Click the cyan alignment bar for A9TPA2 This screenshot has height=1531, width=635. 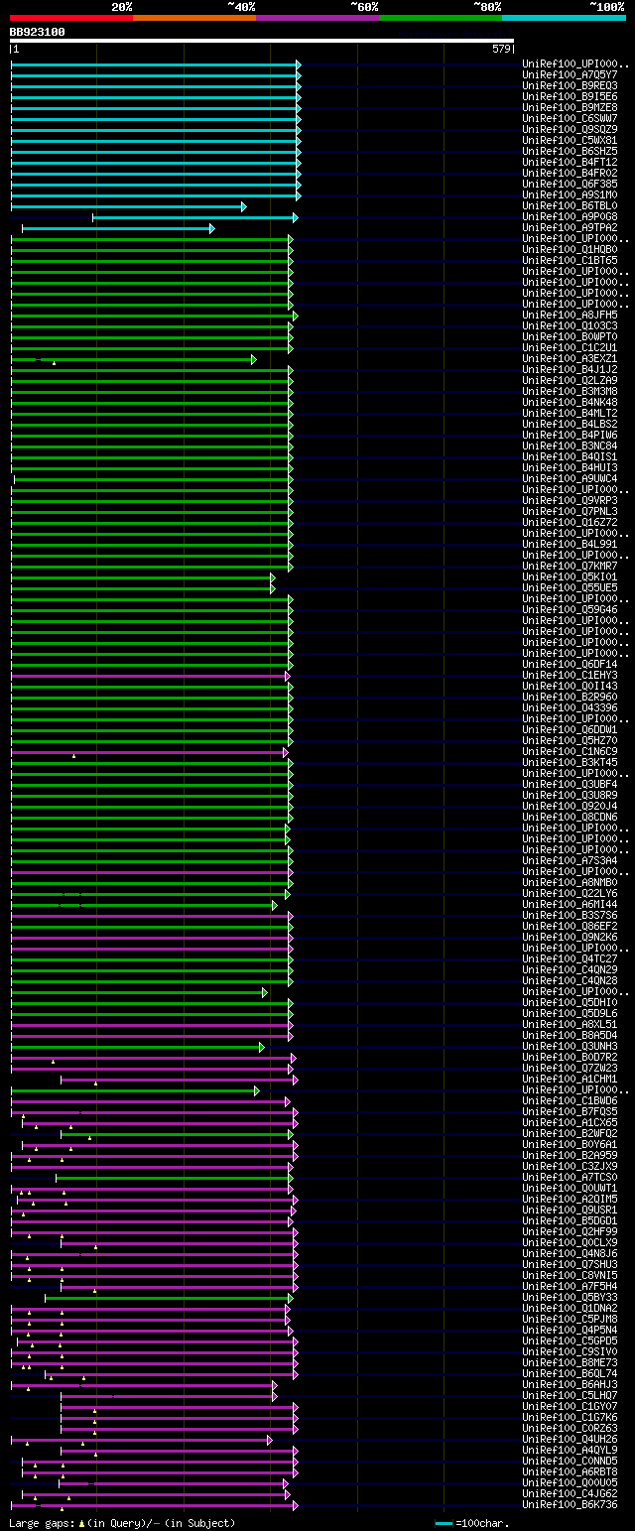coord(118,228)
